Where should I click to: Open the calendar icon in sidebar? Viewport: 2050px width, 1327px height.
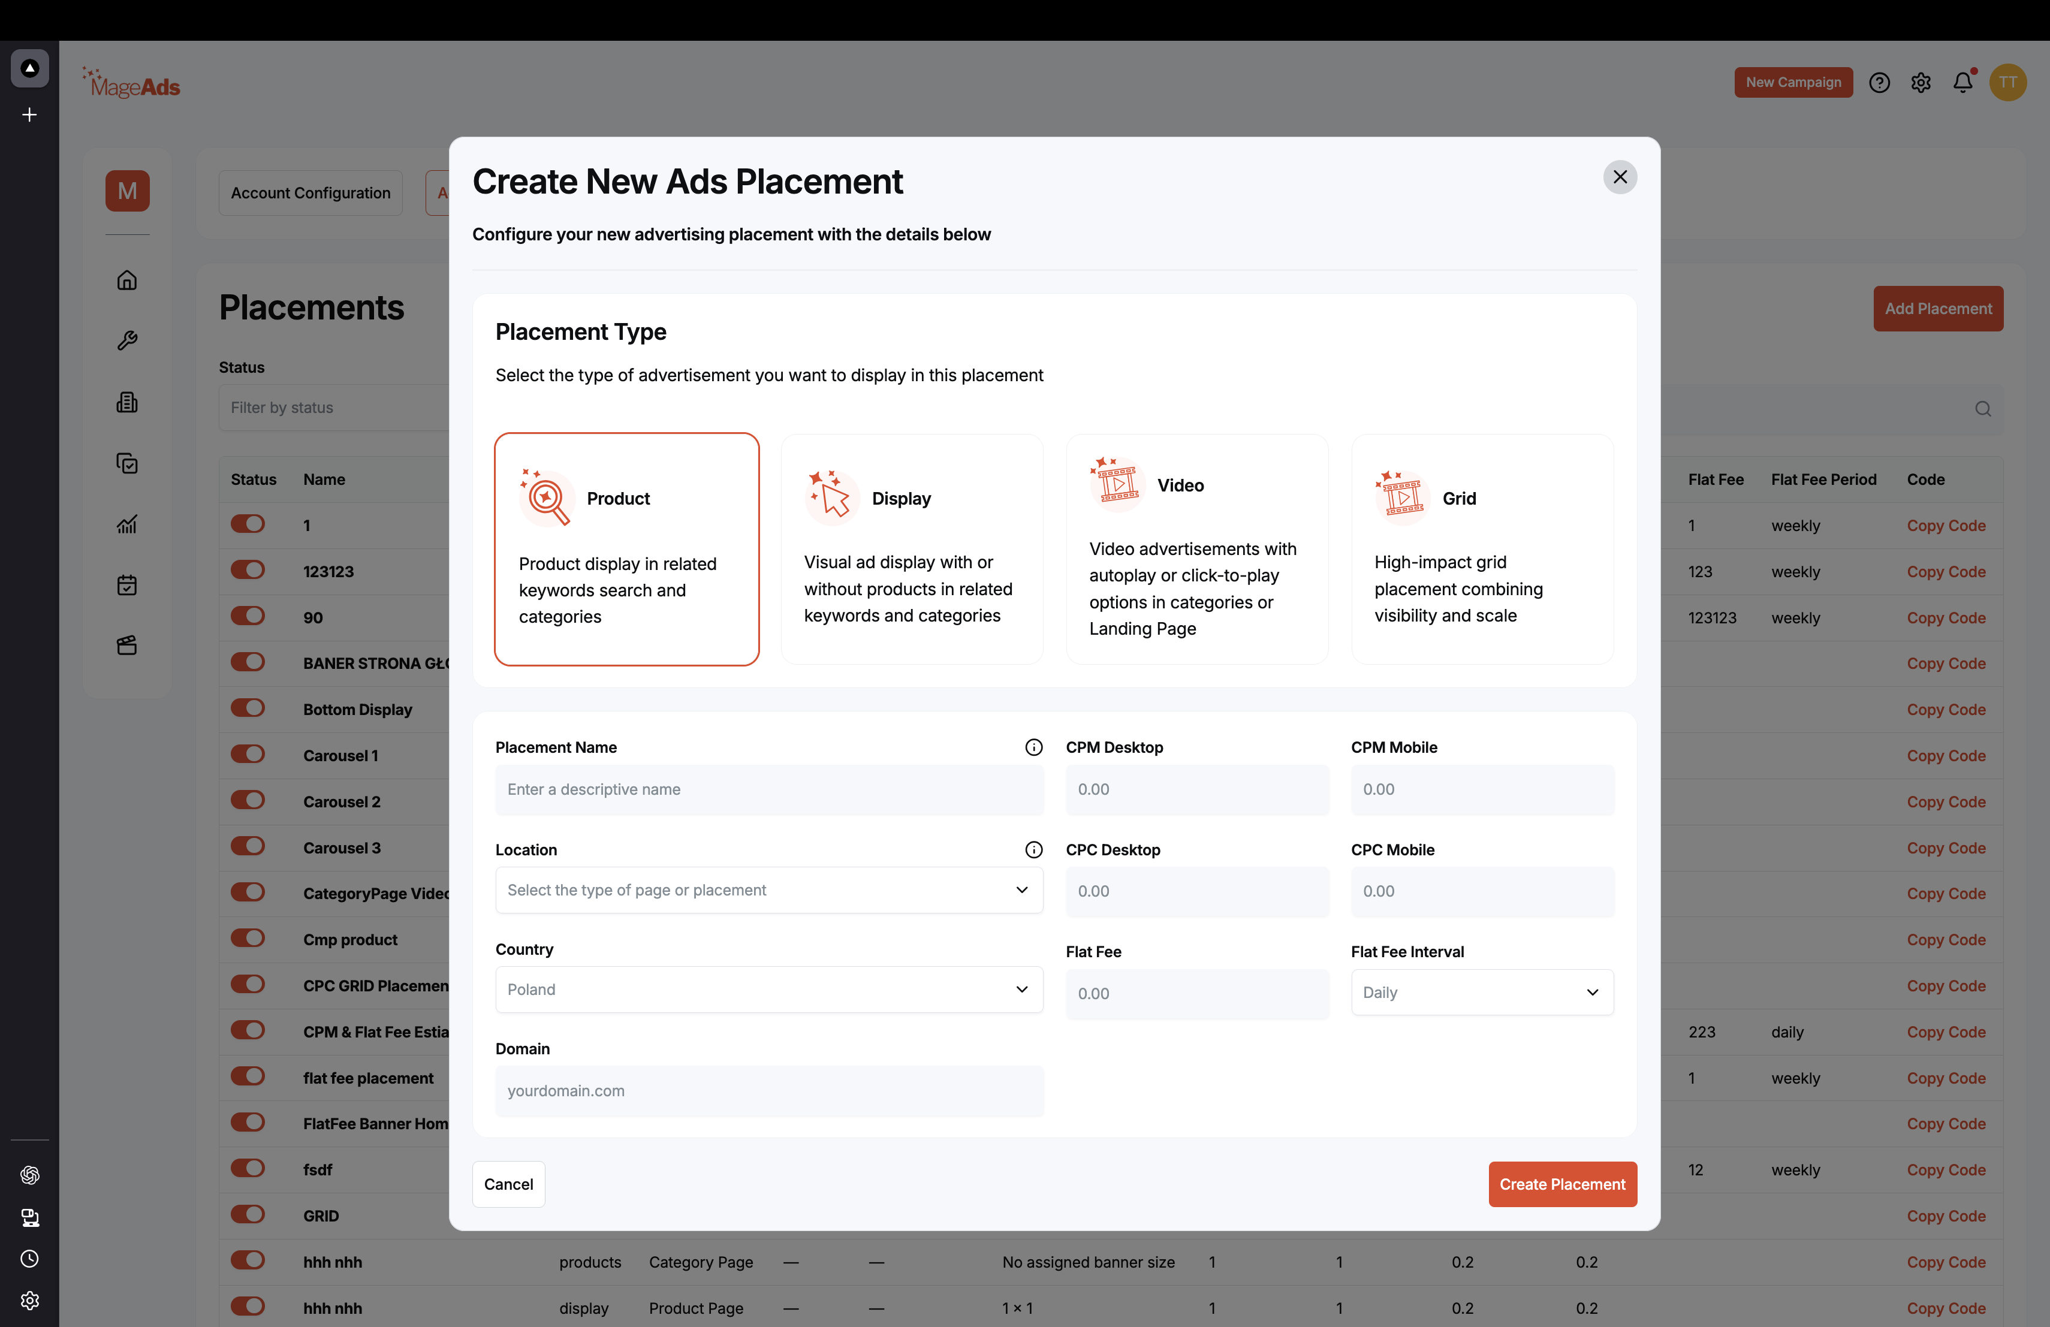[128, 586]
